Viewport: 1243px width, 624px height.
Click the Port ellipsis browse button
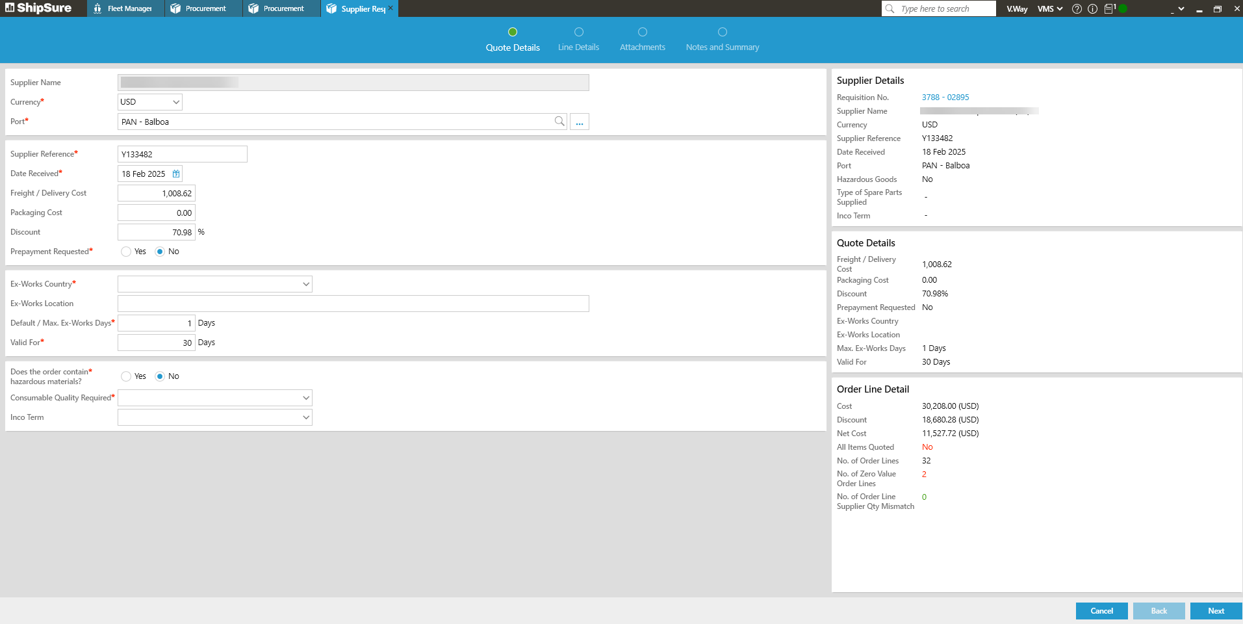point(580,122)
